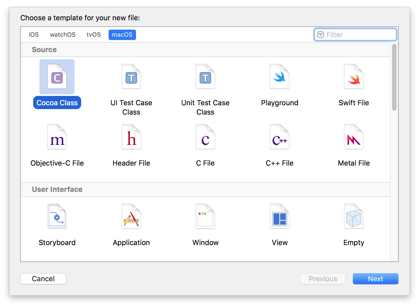Choose the Swift File template icon
Viewport: 419px width, 307px height.
(354, 76)
